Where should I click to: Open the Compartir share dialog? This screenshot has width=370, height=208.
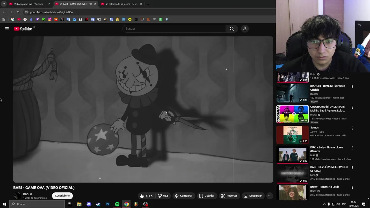coord(184,196)
